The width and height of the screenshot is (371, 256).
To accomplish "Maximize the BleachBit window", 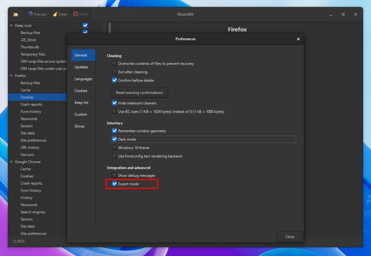I will 343,14.
